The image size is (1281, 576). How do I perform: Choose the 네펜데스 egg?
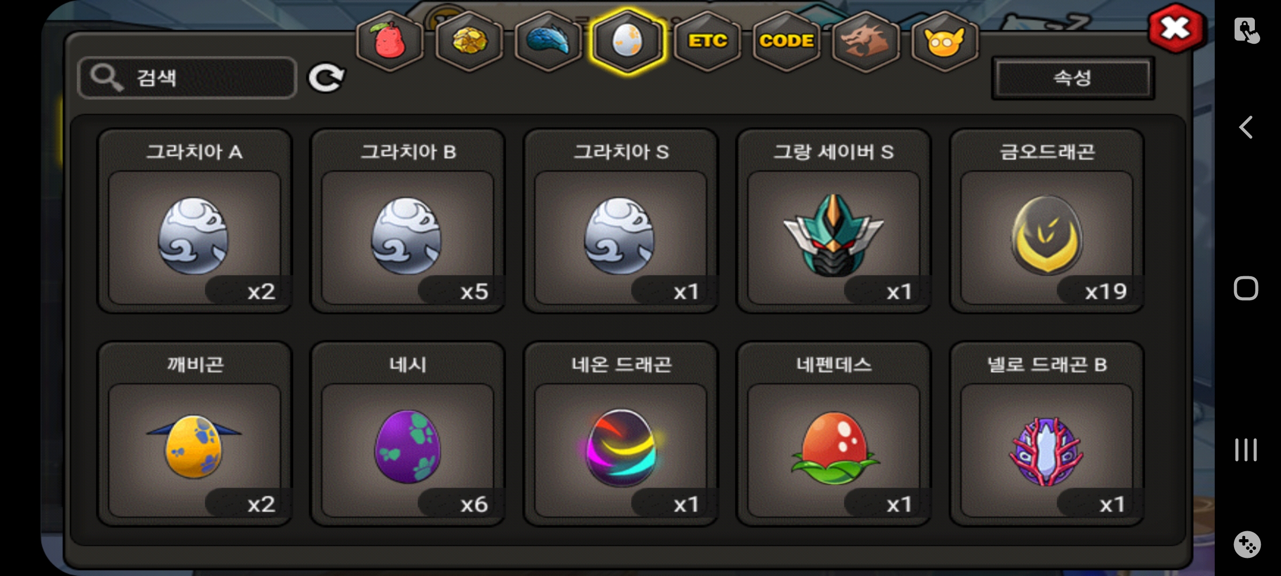tap(834, 434)
